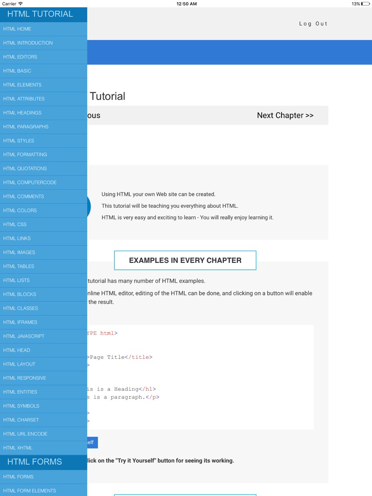
Task: Open HTML IFRAMES lesson
Action: (43, 322)
